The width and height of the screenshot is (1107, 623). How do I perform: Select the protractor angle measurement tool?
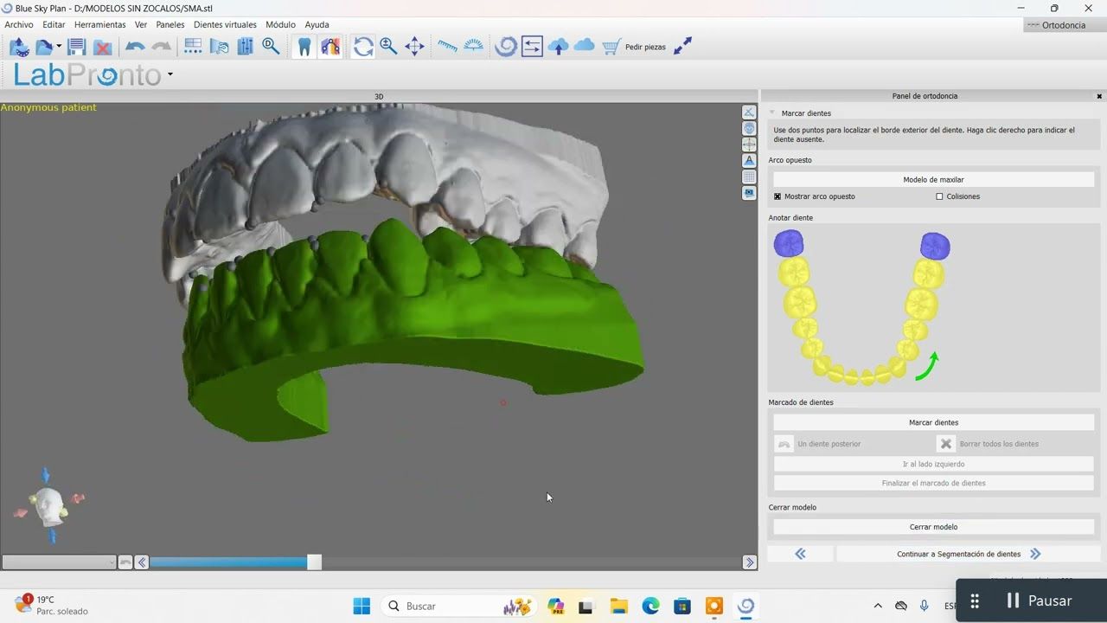(473, 47)
